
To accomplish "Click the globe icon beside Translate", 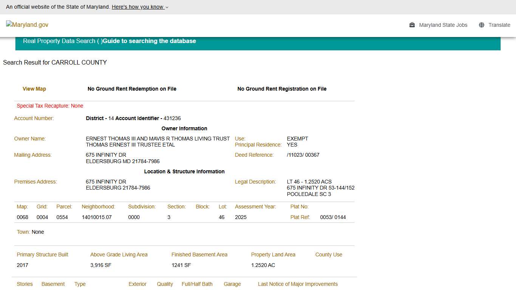I will [x=482, y=25].
